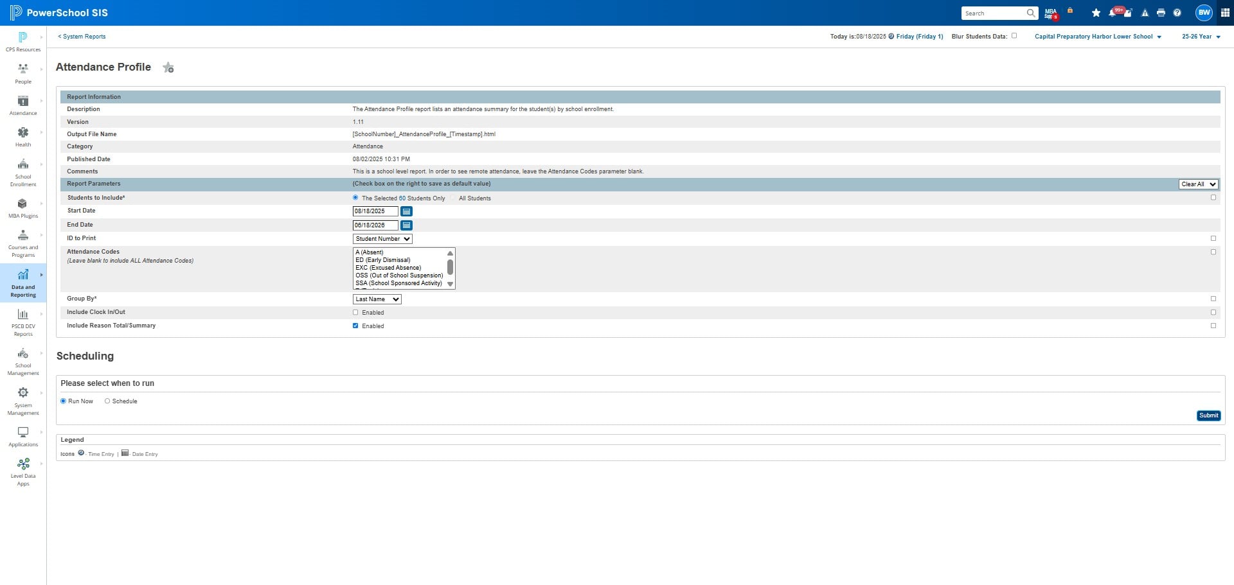Open the MBA Support icon
This screenshot has height=585, width=1234.
click(1051, 13)
